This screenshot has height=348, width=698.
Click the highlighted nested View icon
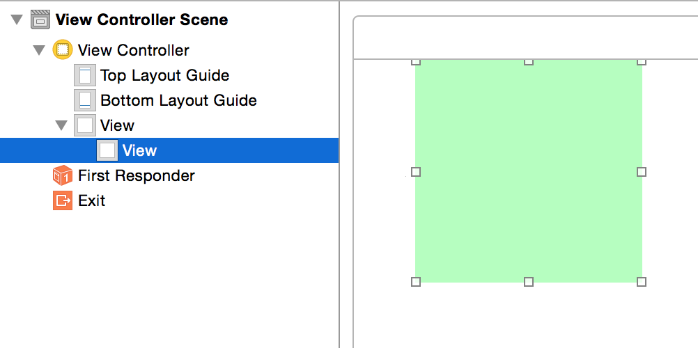point(107,150)
